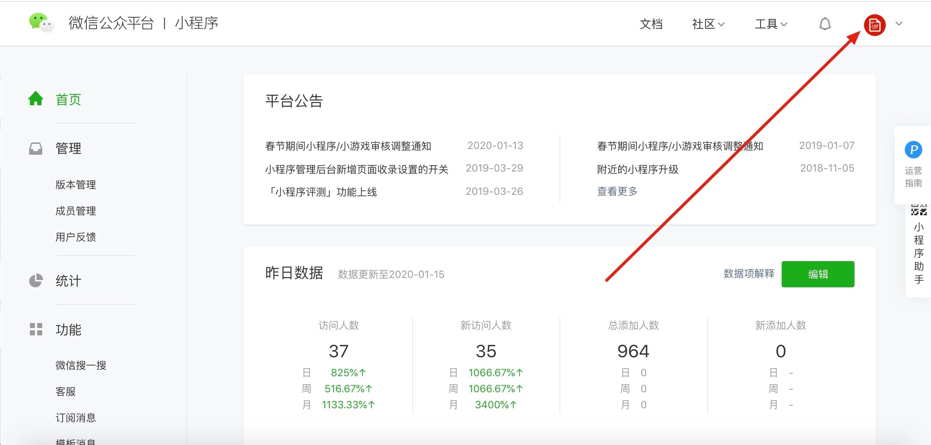The height and width of the screenshot is (445, 931).
Task: Click 查看更多 announcements link
Action: click(x=617, y=191)
